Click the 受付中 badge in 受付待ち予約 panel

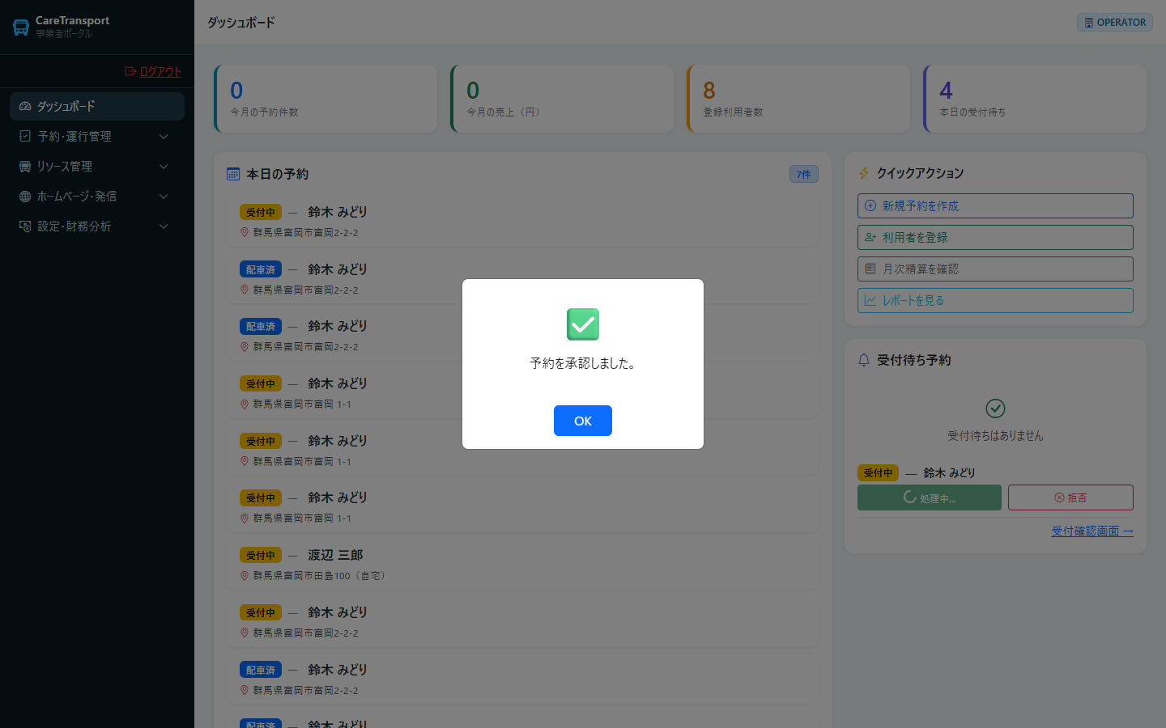pos(878,473)
